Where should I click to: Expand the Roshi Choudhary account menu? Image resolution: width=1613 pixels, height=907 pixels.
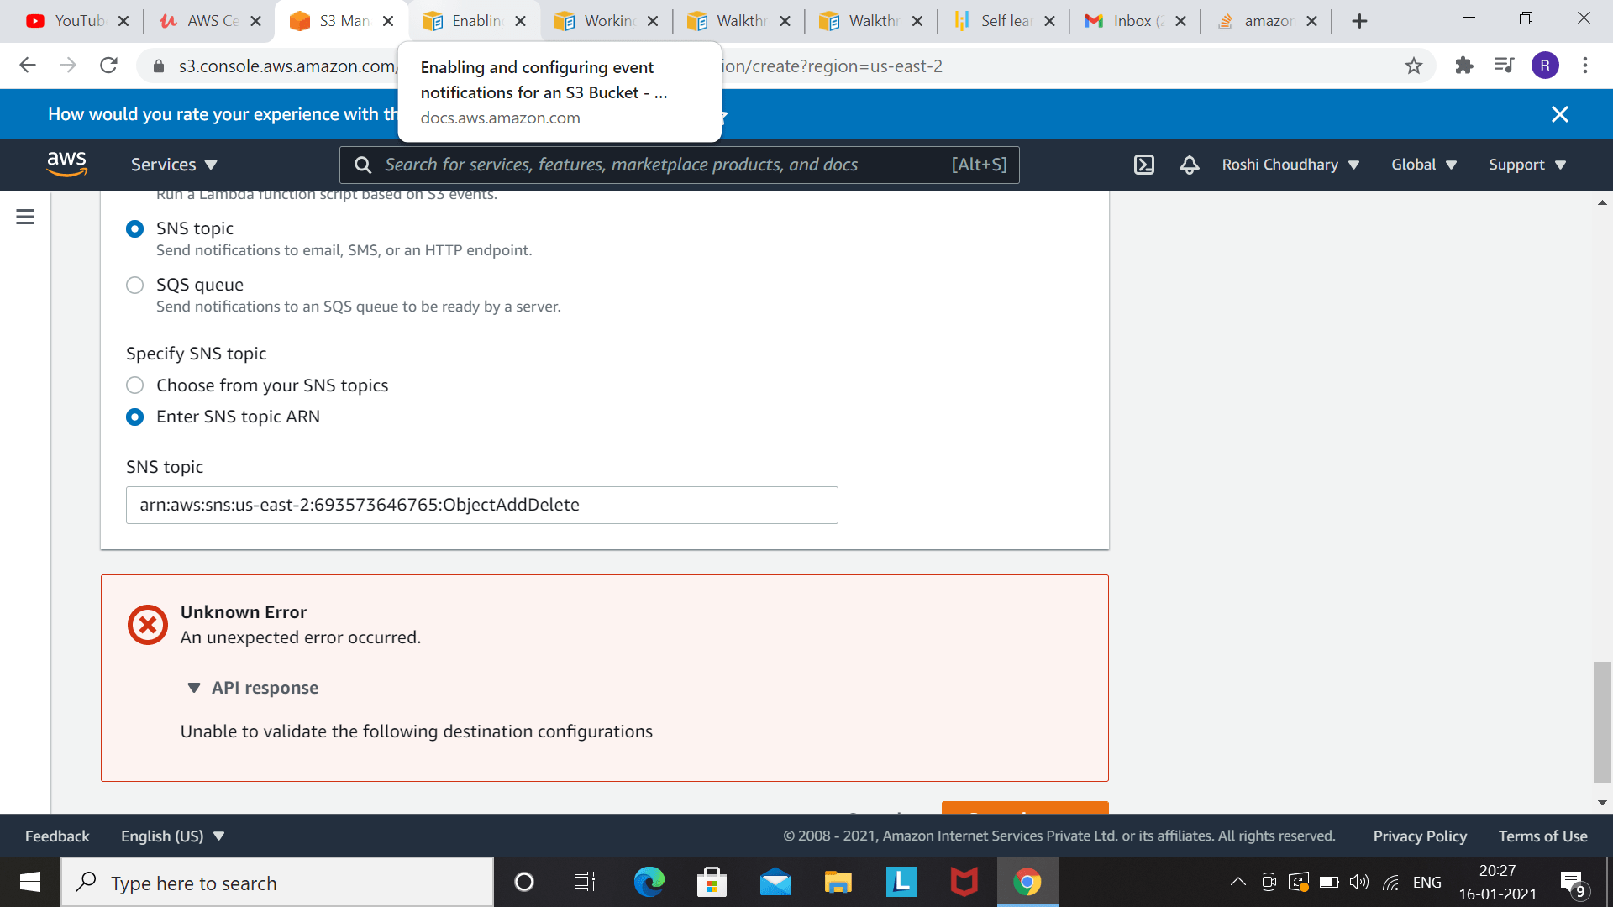click(x=1290, y=165)
